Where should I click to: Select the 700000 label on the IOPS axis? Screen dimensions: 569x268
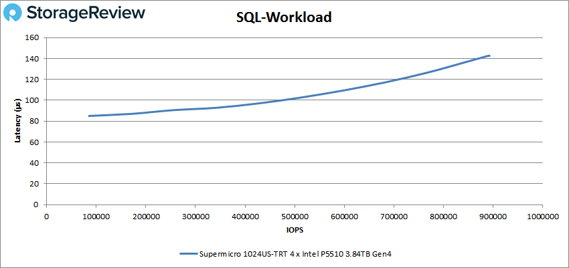[393, 216]
